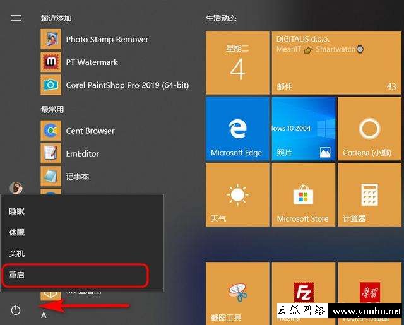Select 休眠 from the power menu
The height and width of the screenshot is (325, 404).
pos(82,232)
